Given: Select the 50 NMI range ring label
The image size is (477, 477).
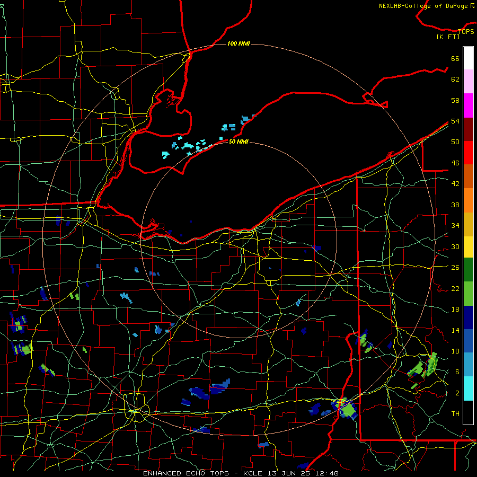Looking at the screenshot, I should pyautogui.click(x=238, y=142).
